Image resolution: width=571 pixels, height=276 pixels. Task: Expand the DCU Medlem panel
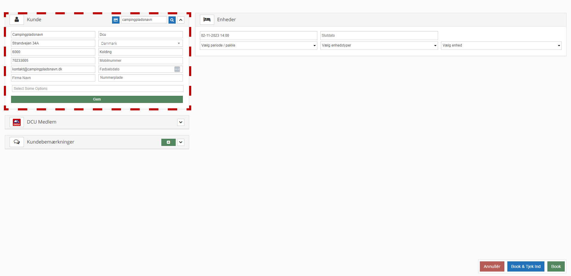(181, 122)
